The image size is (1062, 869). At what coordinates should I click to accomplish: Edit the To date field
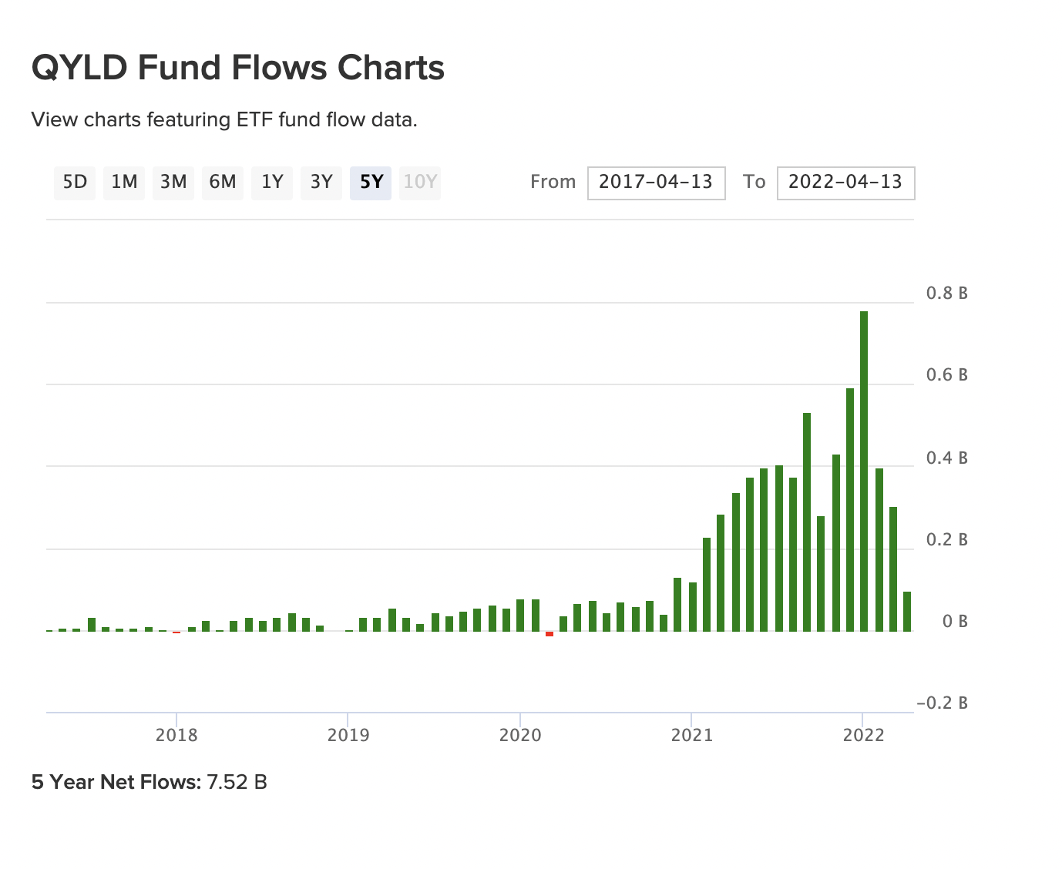click(845, 183)
